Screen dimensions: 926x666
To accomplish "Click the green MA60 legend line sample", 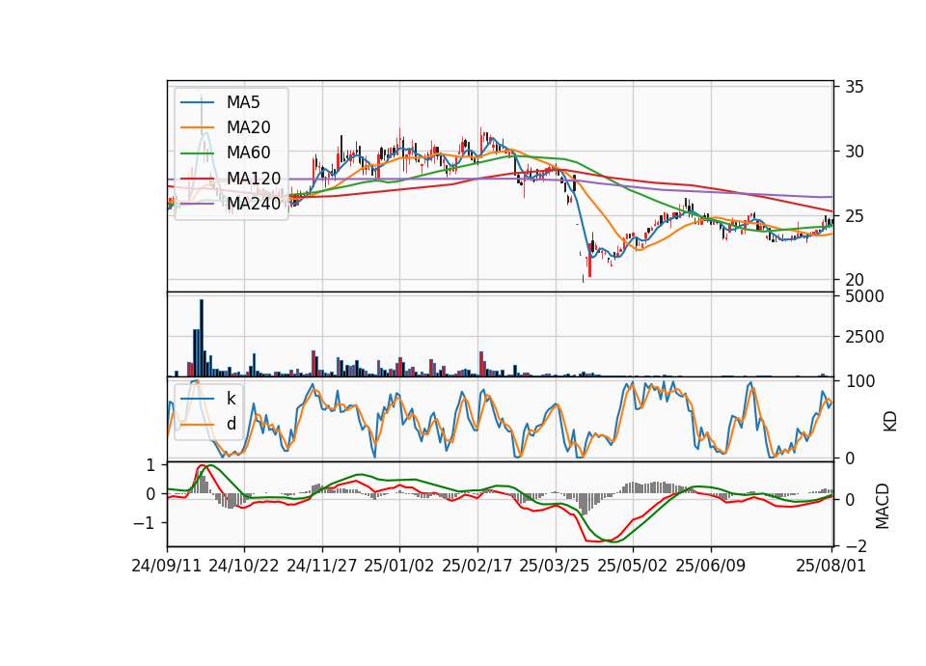I will (197, 153).
